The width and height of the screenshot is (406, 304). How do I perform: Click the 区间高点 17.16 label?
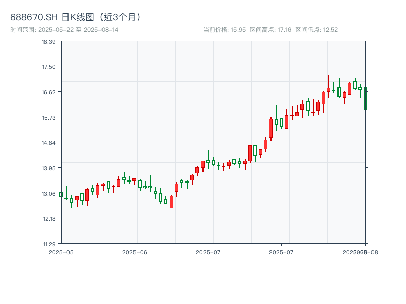point(270,30)
